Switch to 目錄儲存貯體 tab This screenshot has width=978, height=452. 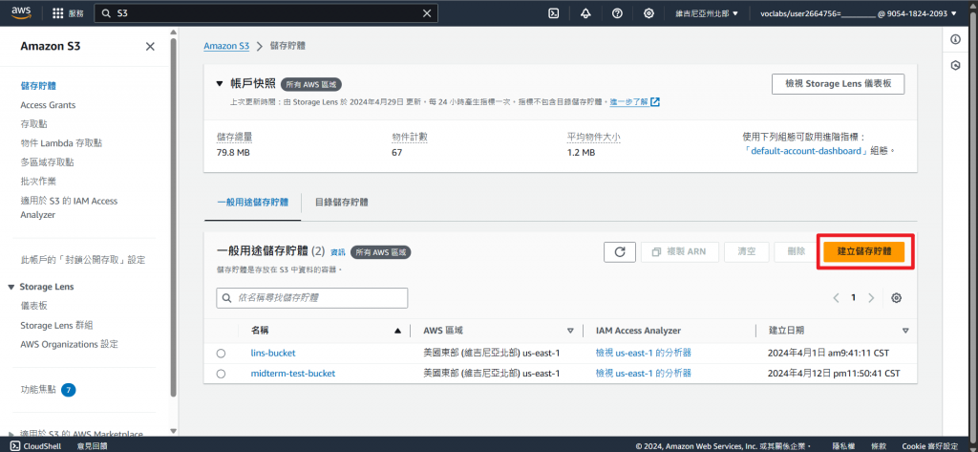click(341, 203)
